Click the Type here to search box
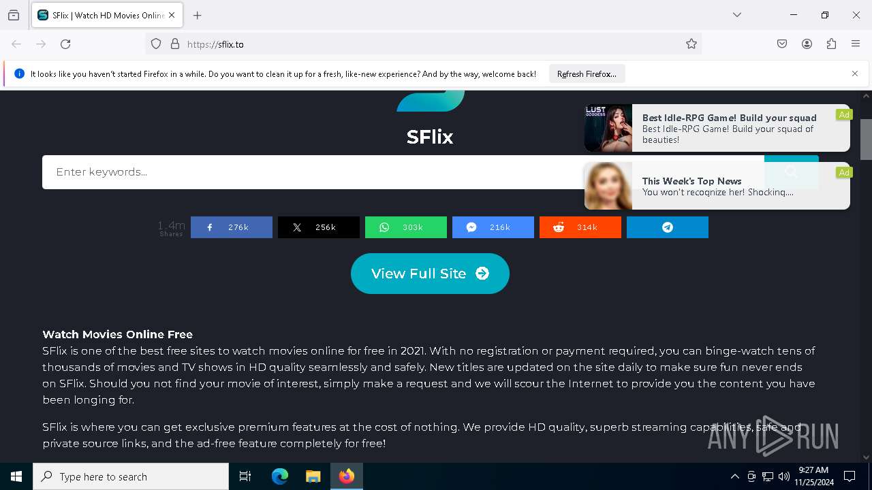Screen dimensions: 872x490 pos(131,476)
